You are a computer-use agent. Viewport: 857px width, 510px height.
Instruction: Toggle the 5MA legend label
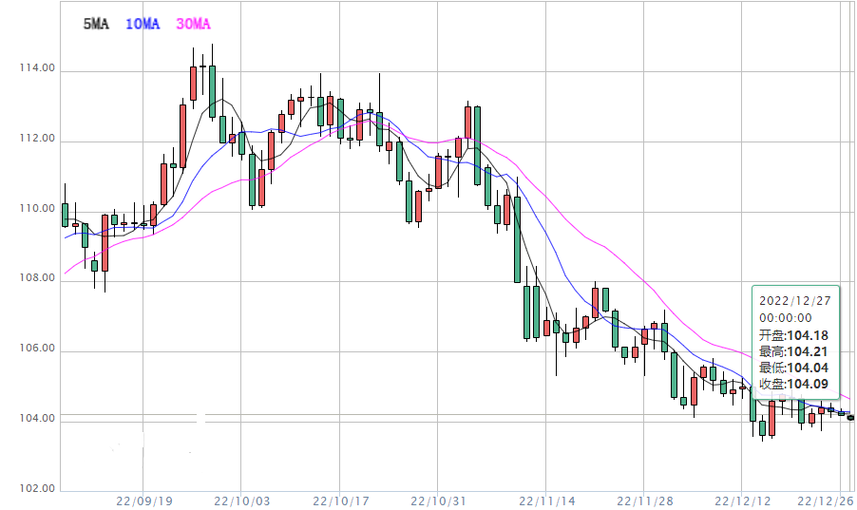point(96,24)
